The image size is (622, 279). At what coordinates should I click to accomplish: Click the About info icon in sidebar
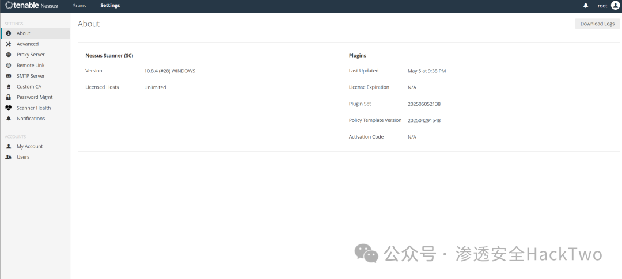click(9, 33)
